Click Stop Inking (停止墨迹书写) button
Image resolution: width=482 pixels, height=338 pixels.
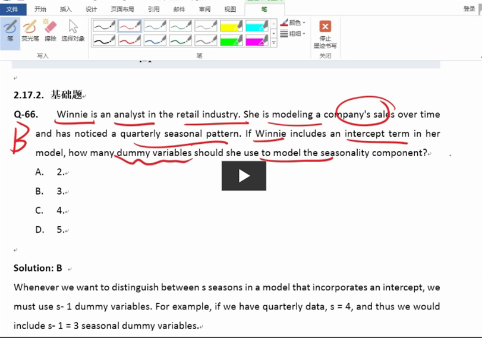325,34
